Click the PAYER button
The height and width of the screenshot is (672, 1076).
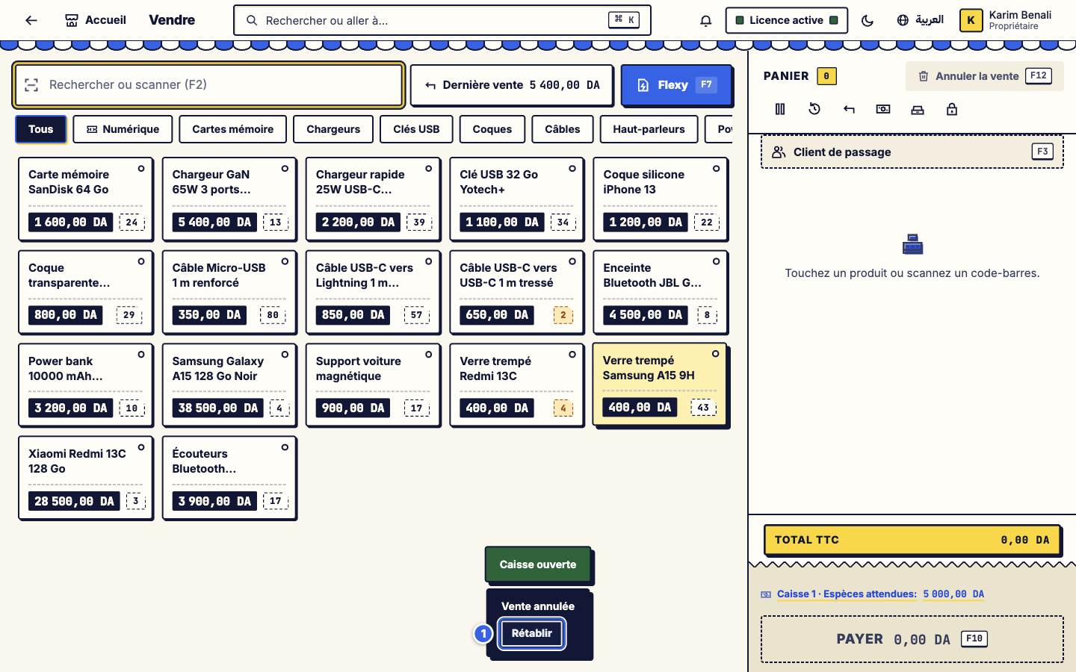click(912, 639)
